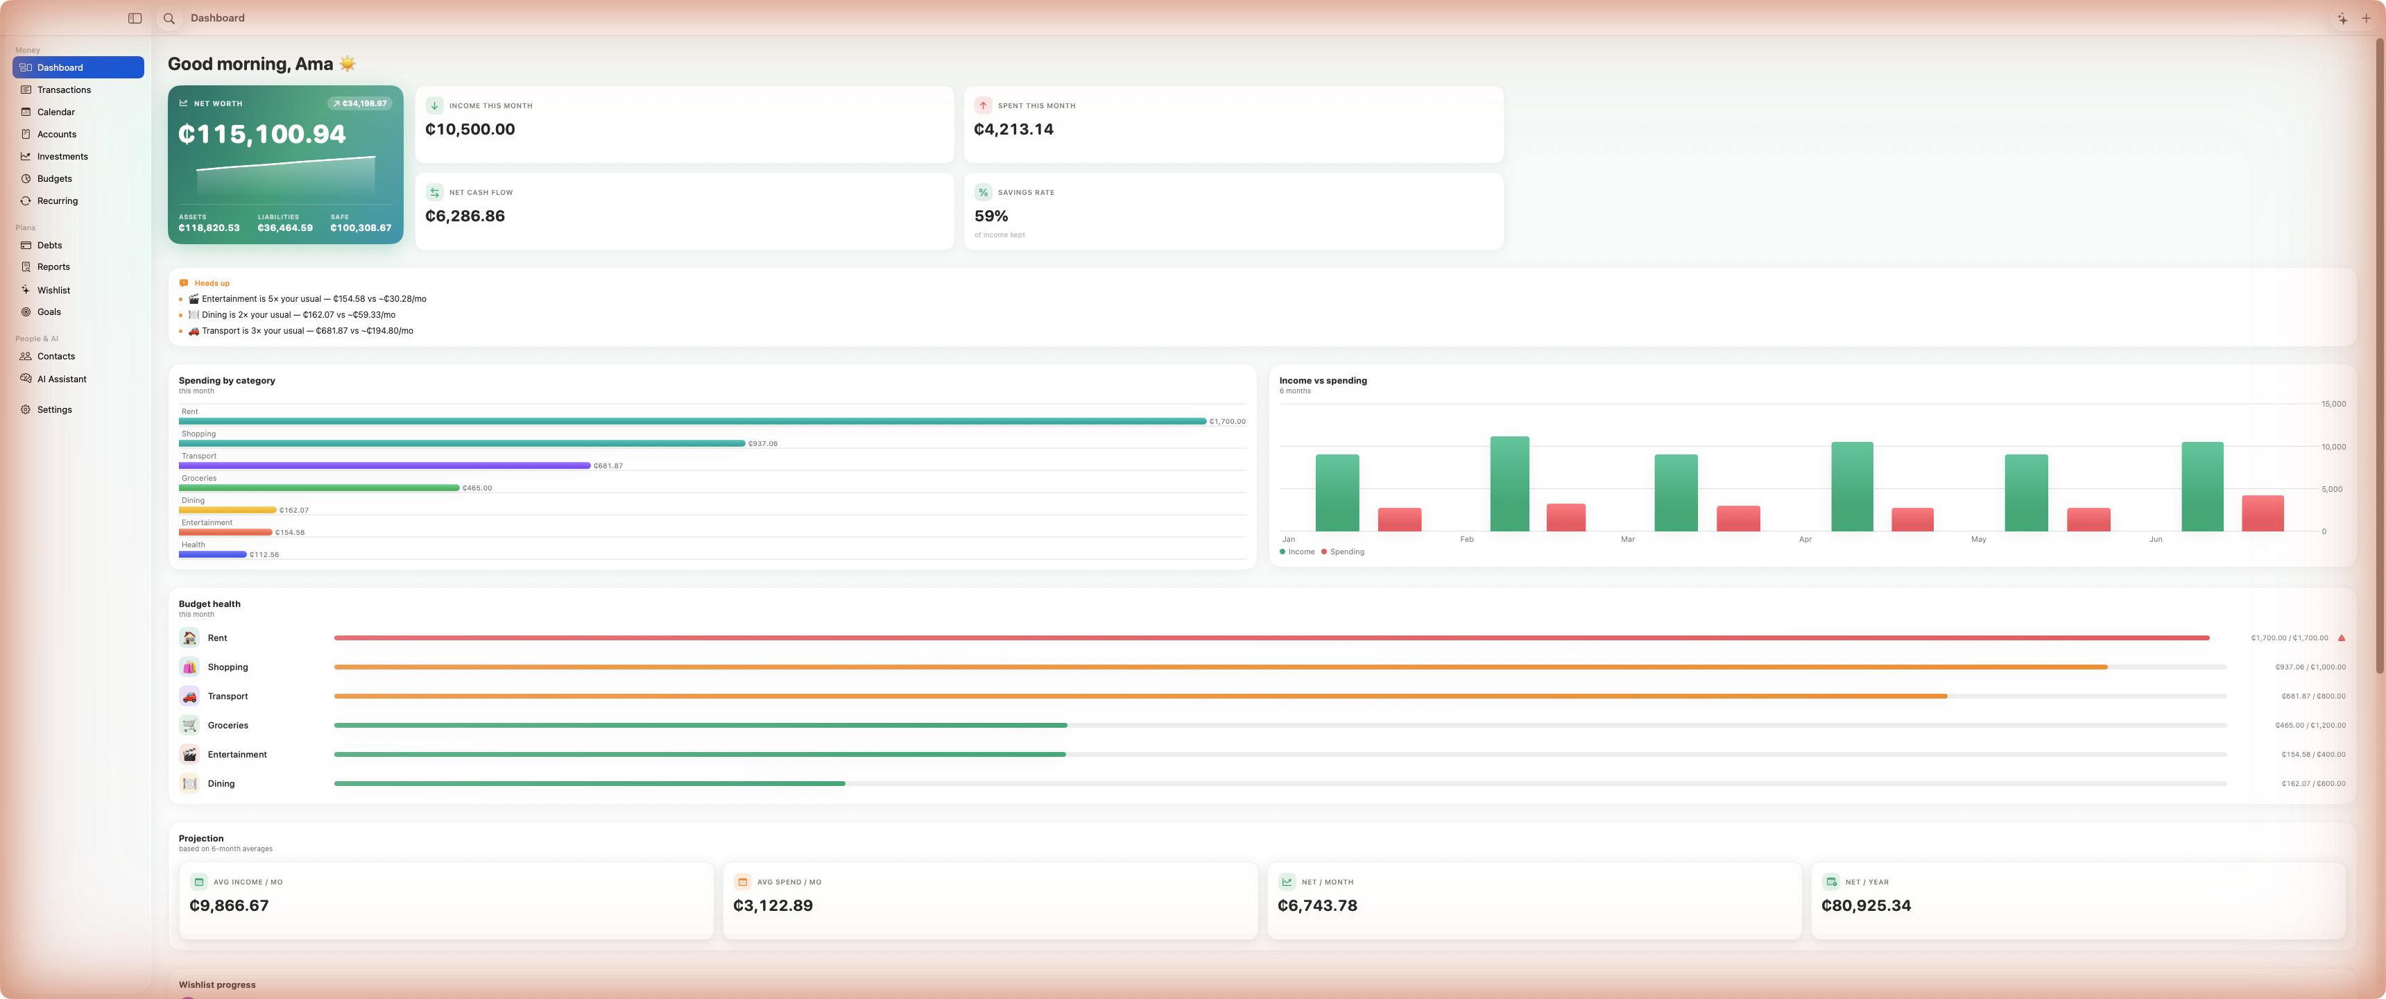The height and width of the screenshot is (999, 2386).
Task: Click the Settings gear icon in the sidebar
Action: [26, 409]
